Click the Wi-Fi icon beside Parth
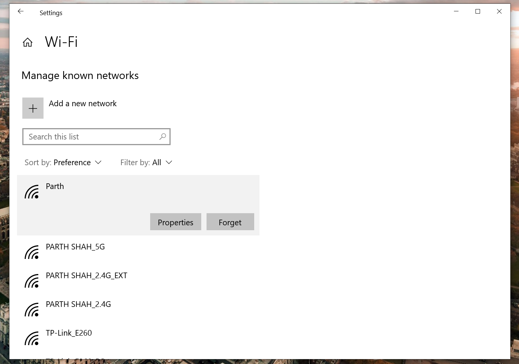This screenshot has height=364, width=519. 32,191
